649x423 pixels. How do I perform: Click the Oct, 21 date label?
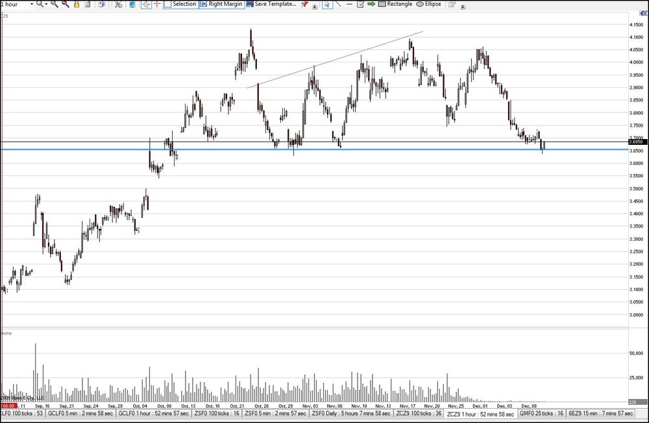pyautogui.click(x=237, y=406)
